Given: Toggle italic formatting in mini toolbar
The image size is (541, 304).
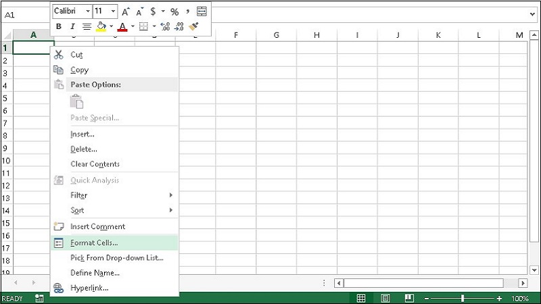Looking at the screenshot, I should click(x=72, y=26).
